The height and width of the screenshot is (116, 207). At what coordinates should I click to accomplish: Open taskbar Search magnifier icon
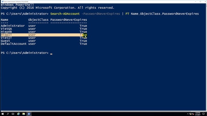click(x=8, y=114)
